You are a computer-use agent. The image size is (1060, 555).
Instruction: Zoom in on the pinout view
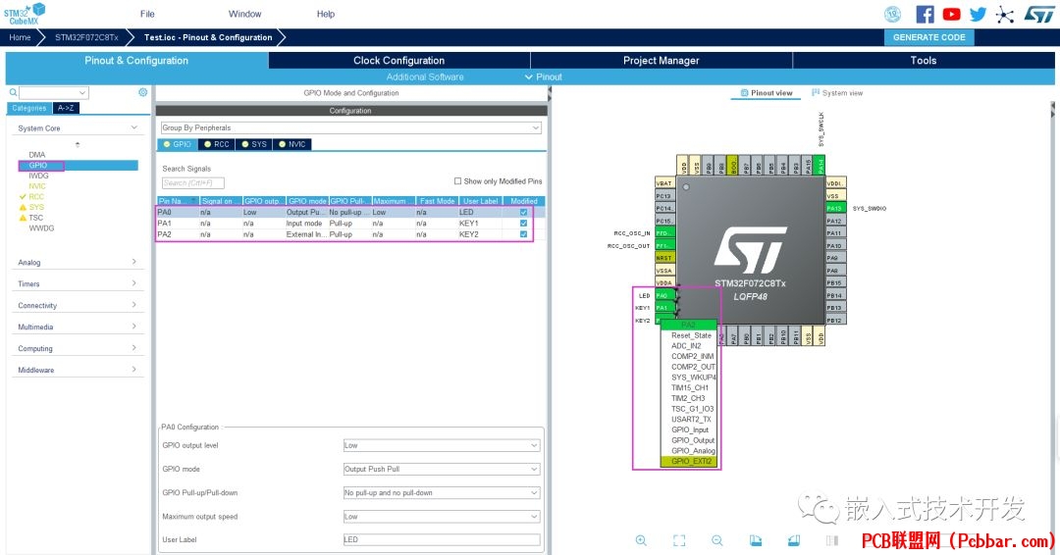[641, 540]
